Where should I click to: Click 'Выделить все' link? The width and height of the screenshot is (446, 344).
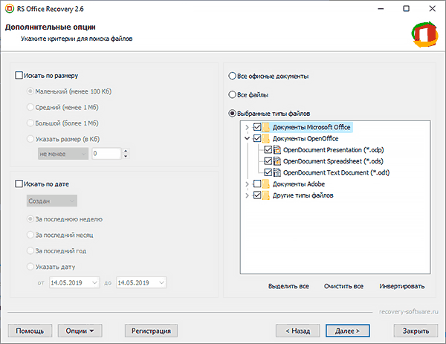tap(288, 286)
